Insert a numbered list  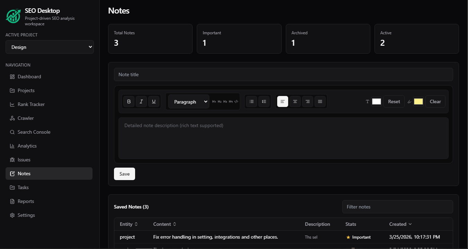coord(264,101)
